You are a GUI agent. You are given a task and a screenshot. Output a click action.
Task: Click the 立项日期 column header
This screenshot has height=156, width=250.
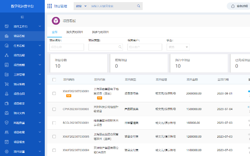point(223,80)
